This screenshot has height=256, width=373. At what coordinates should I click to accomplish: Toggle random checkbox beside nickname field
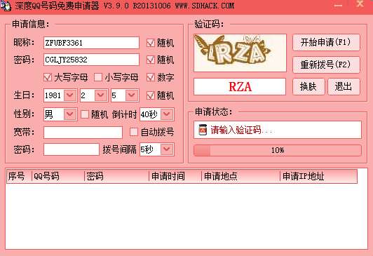(150, 43)
